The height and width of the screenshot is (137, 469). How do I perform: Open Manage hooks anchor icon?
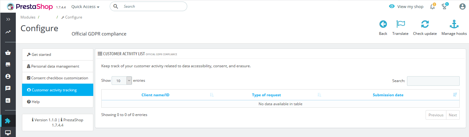click(x=454, y=24)
